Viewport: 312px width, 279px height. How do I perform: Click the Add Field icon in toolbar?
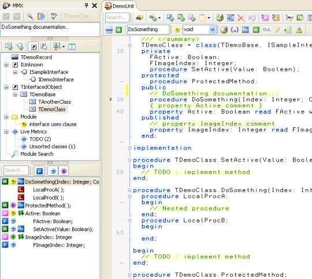coord(170,18)
